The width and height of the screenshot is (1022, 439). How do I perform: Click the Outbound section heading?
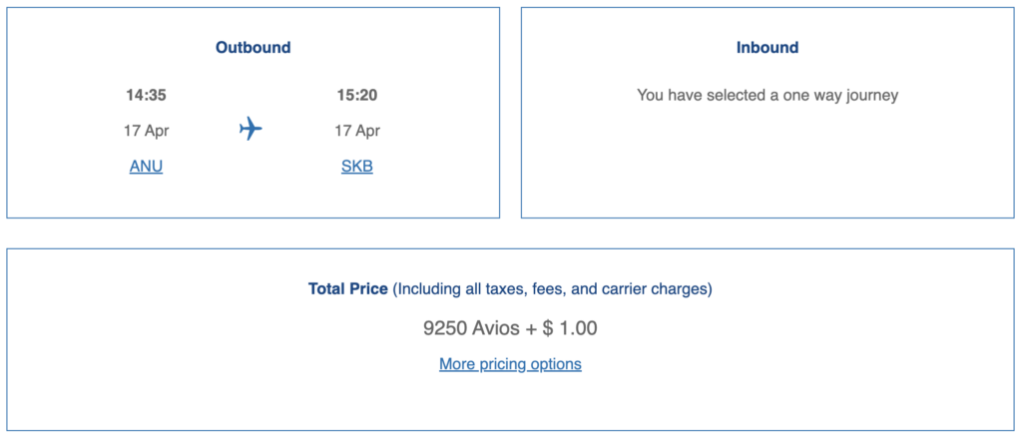point(254,48)
